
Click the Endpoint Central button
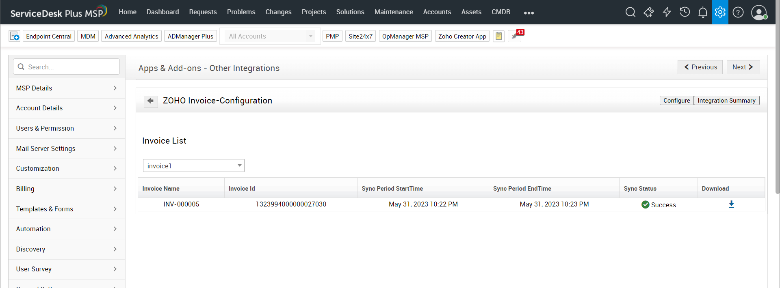(x=49, y=36)
